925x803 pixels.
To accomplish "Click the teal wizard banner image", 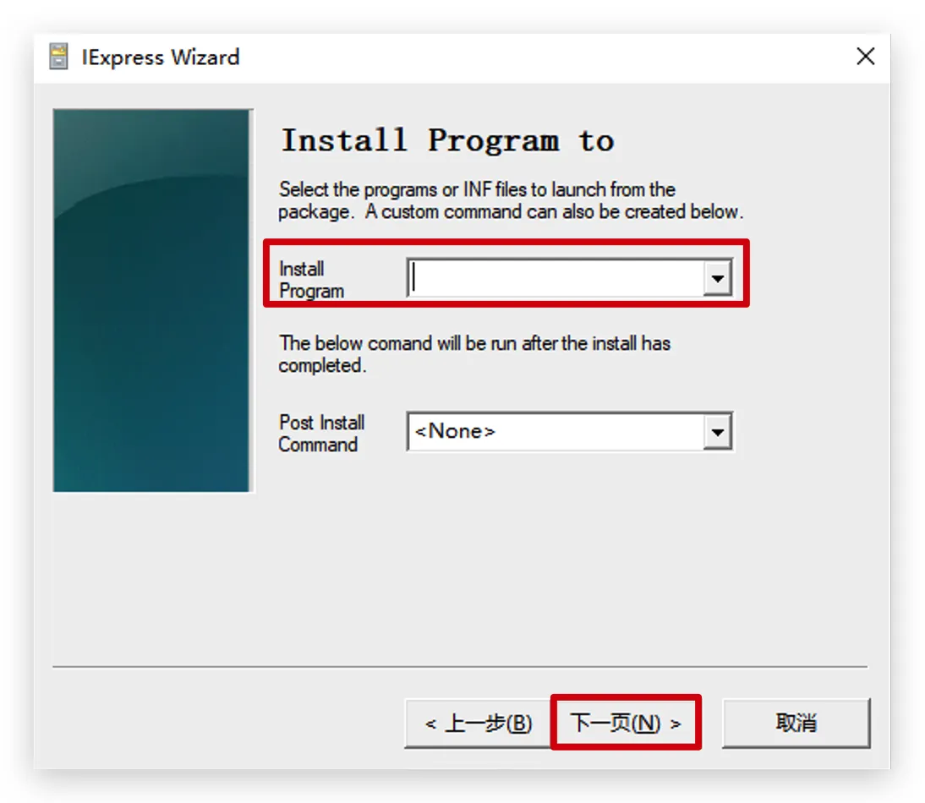I will click(152, 300).
